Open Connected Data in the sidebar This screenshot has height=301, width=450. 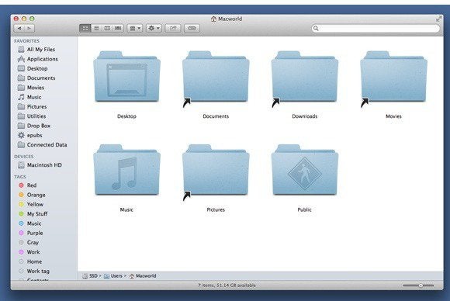pos(42,144)
